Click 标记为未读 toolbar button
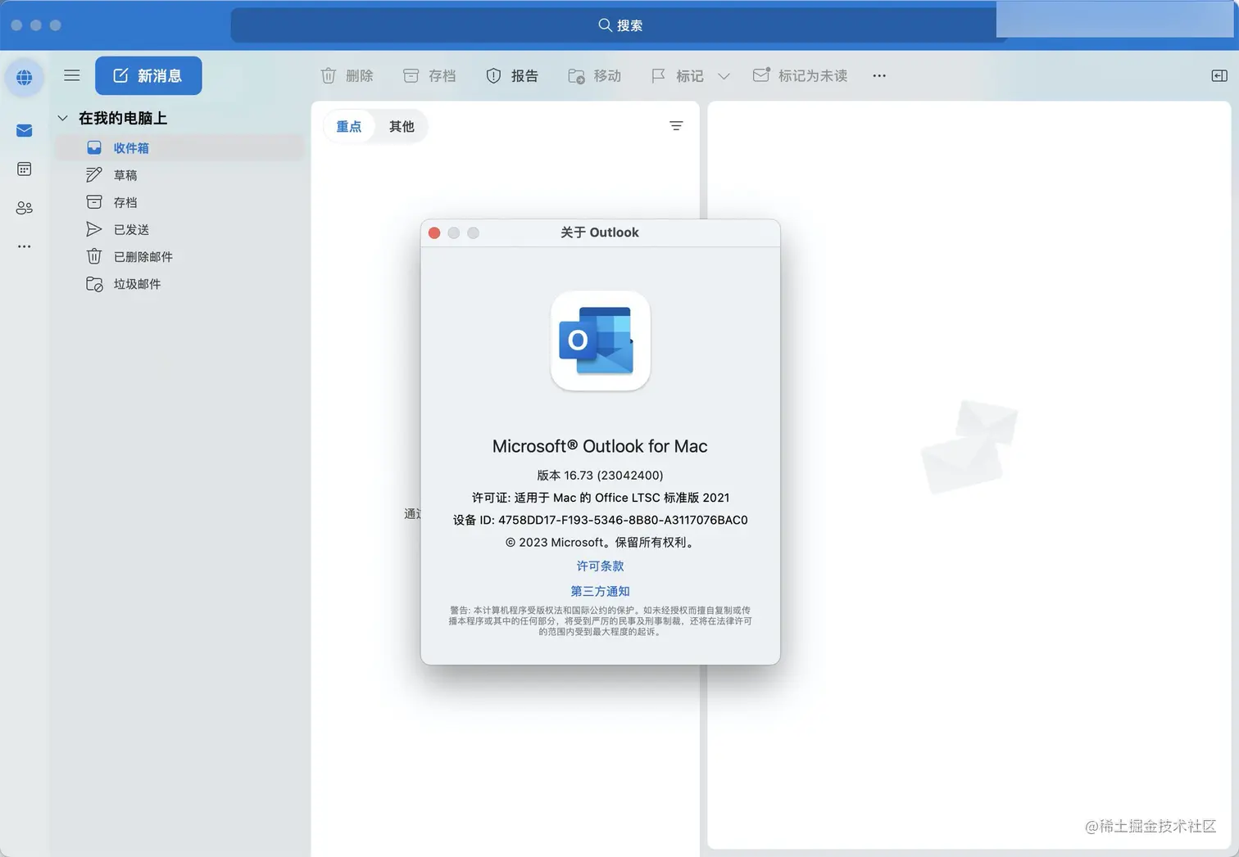The width and height of the screenshot is (1239, 857). pos(800,75)
